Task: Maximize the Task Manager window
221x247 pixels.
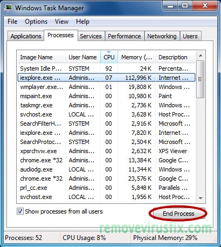Action: click(185, 6)
